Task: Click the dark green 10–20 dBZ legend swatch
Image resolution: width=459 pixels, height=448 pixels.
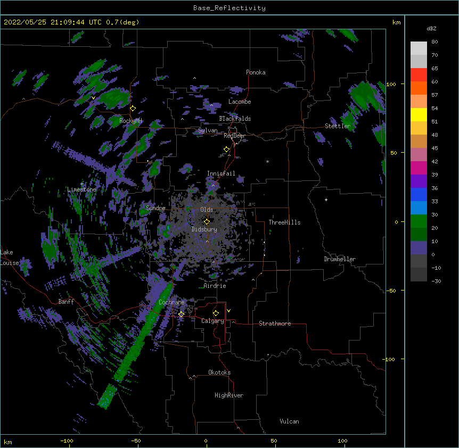Action: point(419,234)
